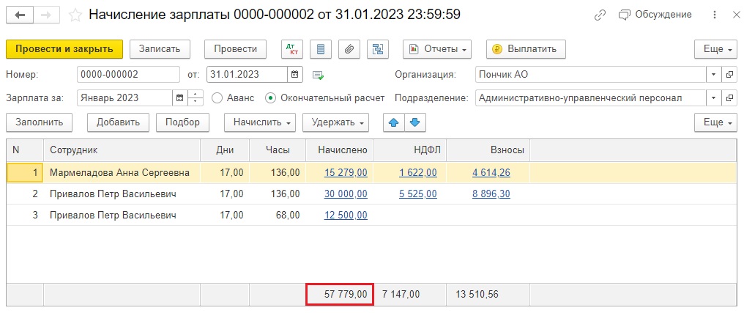Click the Выплатить button

(x=527, y=49)
